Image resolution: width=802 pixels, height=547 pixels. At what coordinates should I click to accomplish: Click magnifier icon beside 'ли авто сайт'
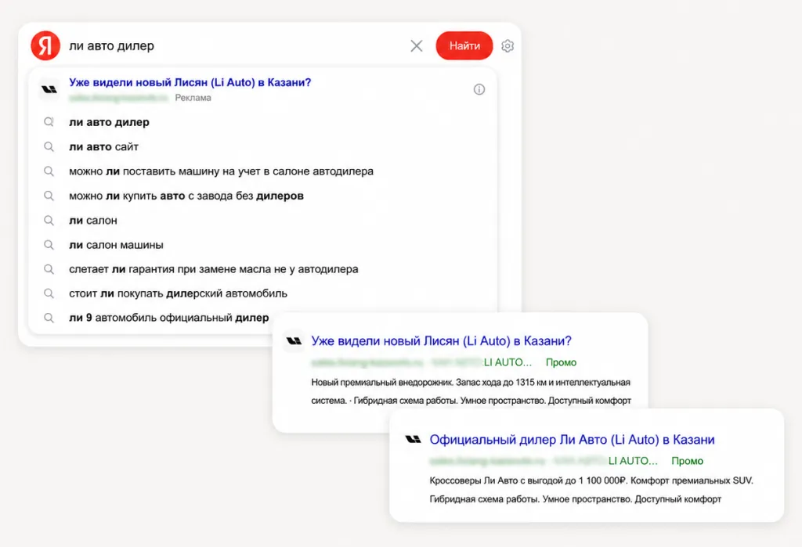click(49, 146)
